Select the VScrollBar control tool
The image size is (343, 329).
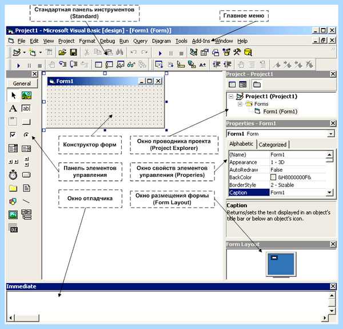pyautogui.click(x=26, y=162)
